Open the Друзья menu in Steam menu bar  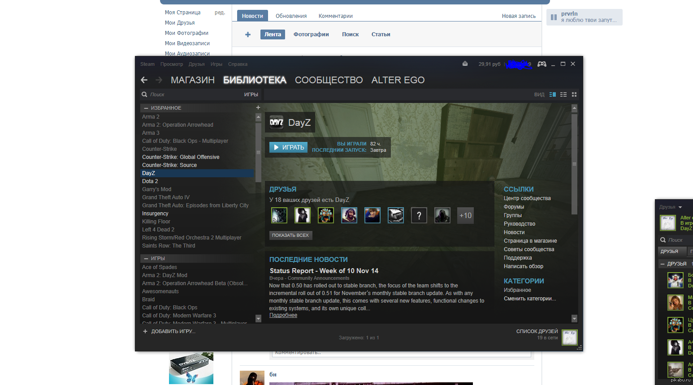point(196,64)
